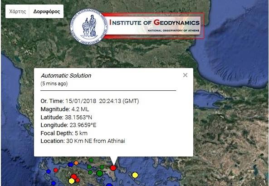269x186 pixels.
Task: Click the Location text '30 Km NE from Athinai'
Action: click(x=96, y=141)
